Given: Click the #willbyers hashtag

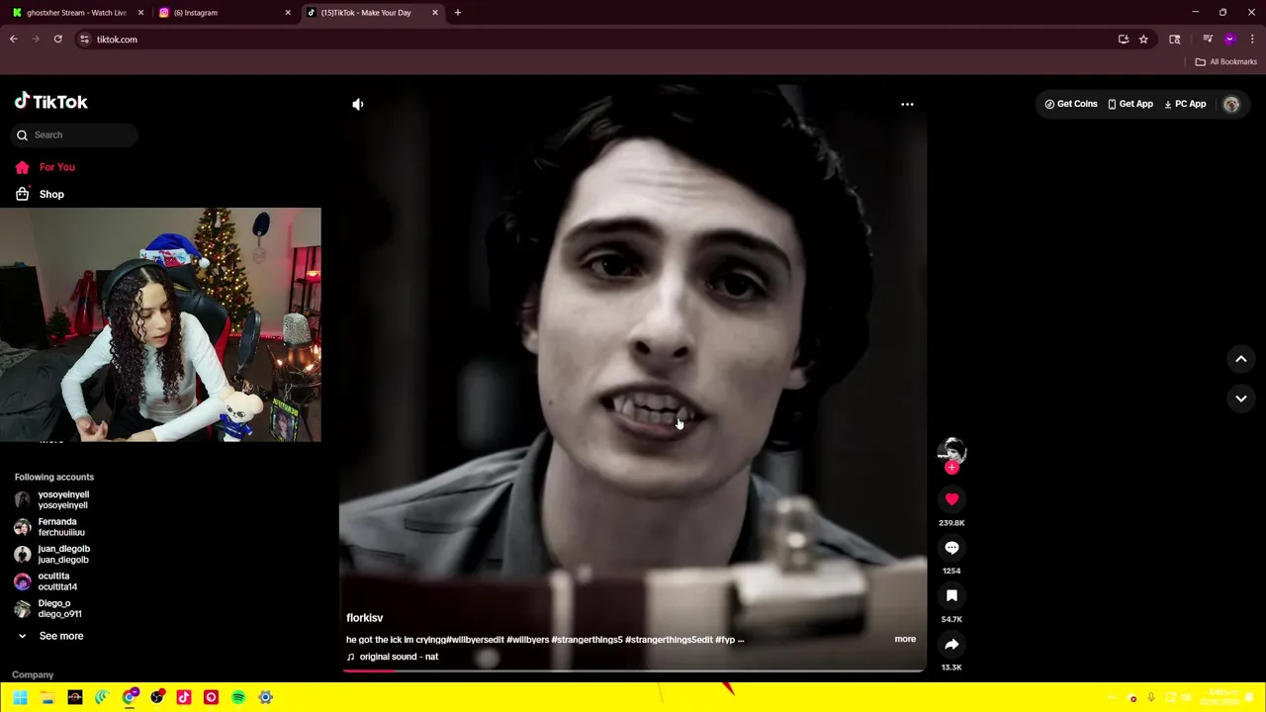Looking at the screenshot, I should 527,640.
